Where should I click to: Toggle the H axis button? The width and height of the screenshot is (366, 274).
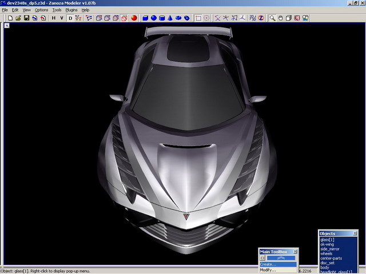54,18
